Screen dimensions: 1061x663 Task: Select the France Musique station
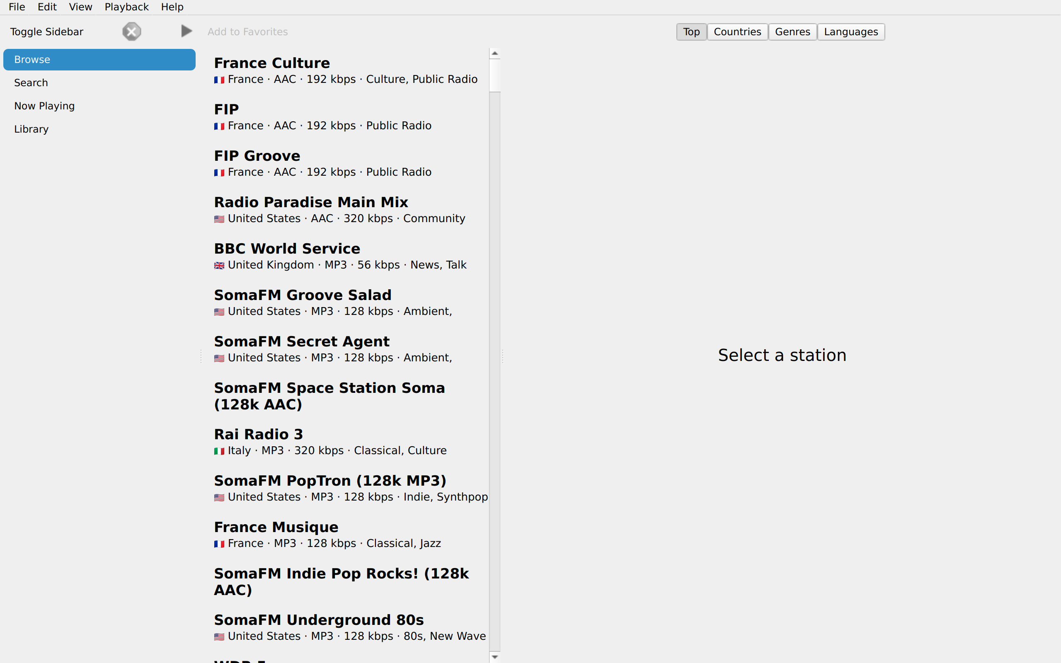[349, 535]
